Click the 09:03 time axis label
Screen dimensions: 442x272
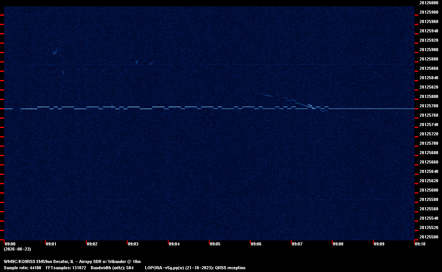tap(133, 244)
